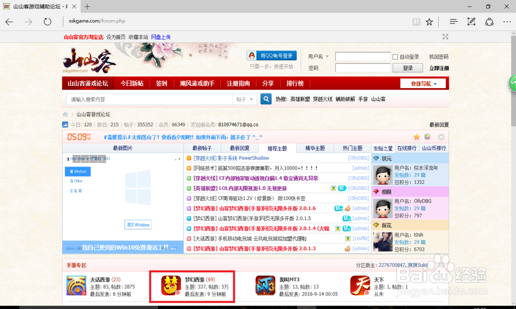Image resolution: width=516 pixels, height=309 pixels.
Task: Click the 登录 button
Action: coord(408,68)
